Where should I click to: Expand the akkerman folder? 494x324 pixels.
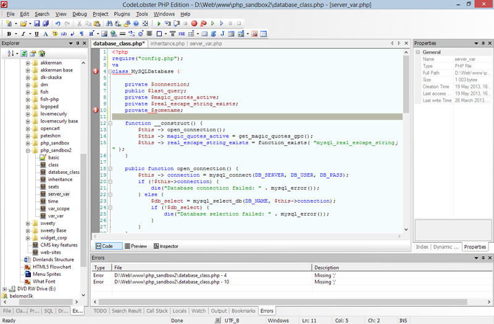tap(28, 63)
